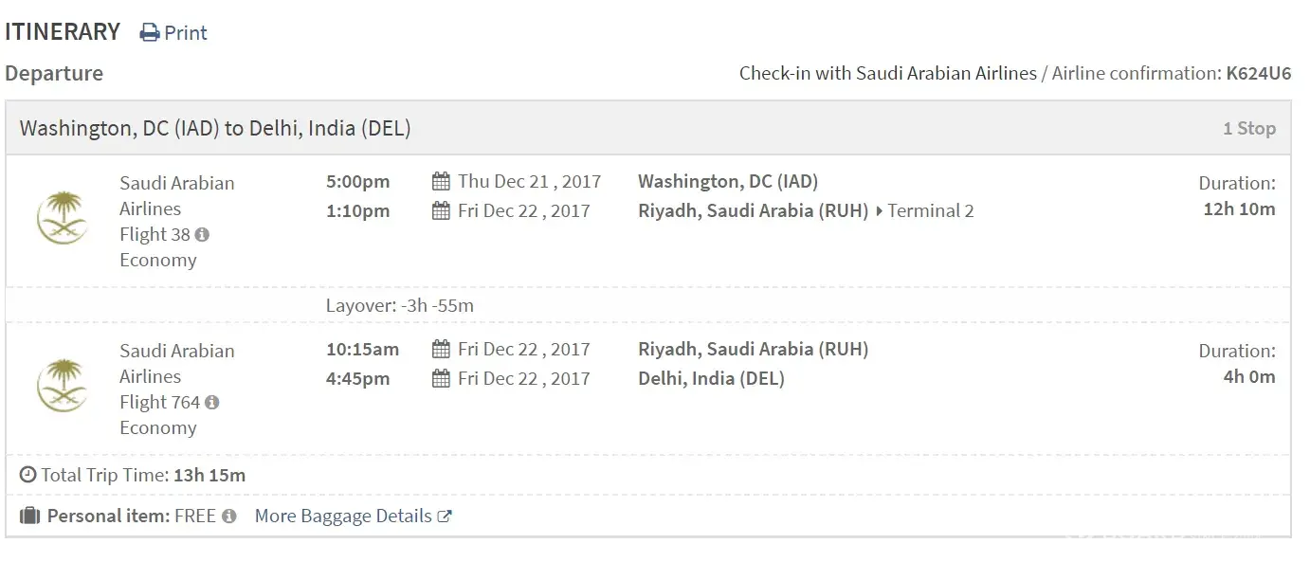1310x562 pixels.
Task: Click the Washington, DC to Delhi route header
Action: click(x=215, y=129)
